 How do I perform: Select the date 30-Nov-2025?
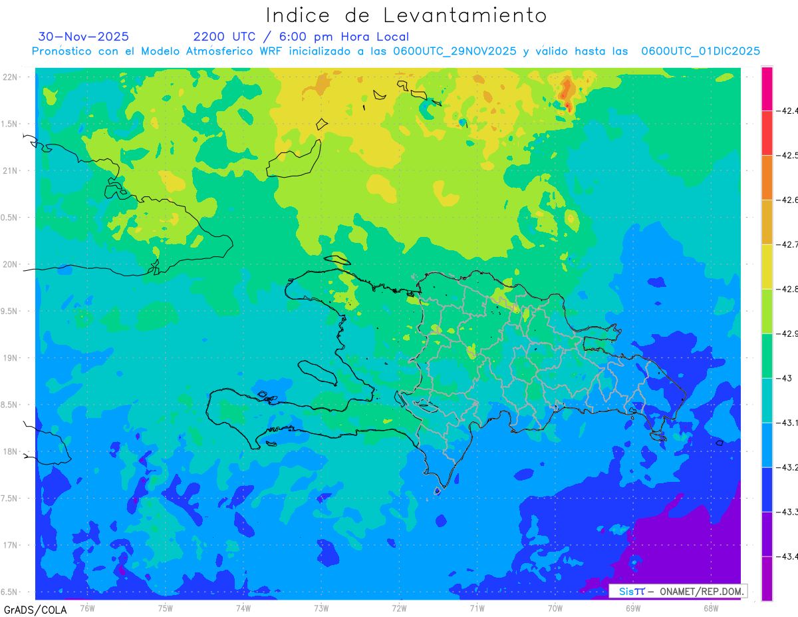click(x=83, y=37)
